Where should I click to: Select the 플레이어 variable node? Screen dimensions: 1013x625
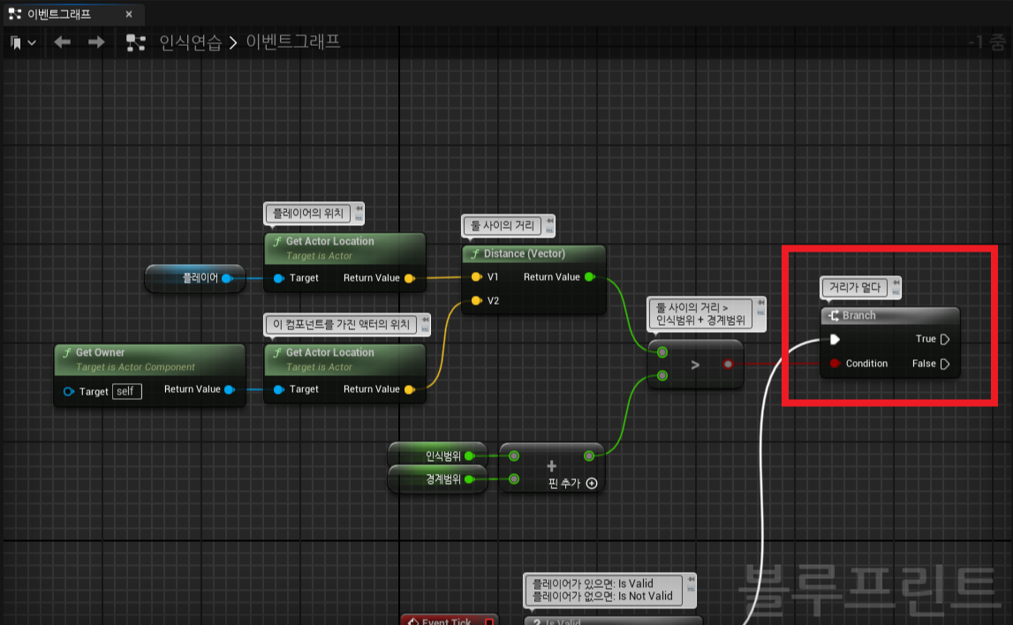[195, 278]
